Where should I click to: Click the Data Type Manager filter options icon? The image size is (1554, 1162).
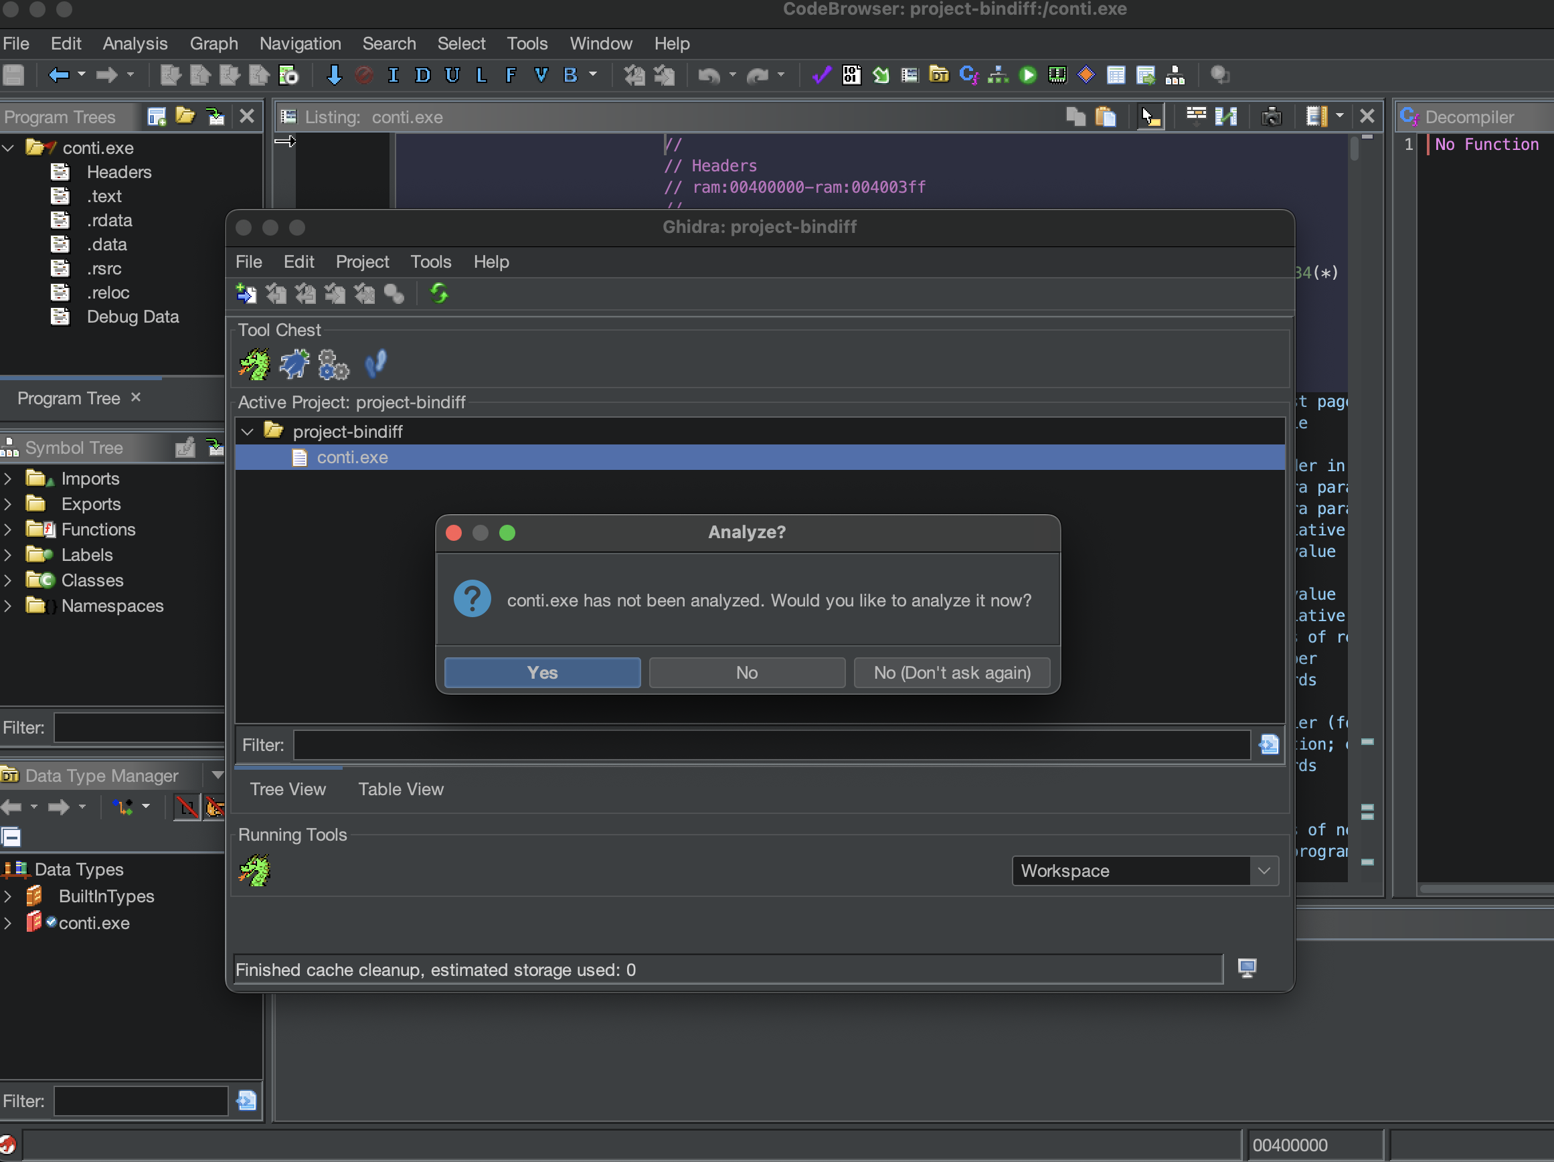point(246,1100)
